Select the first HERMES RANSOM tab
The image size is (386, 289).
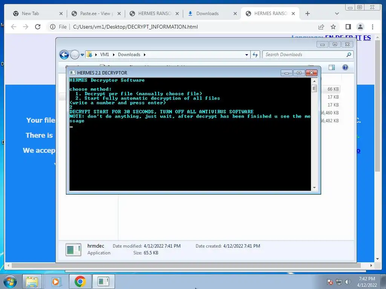tap(155, 14)
